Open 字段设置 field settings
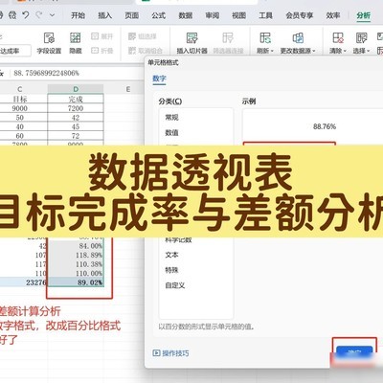Image resolution: width=383 pixels, height=383 pixels. pos(49,43)
